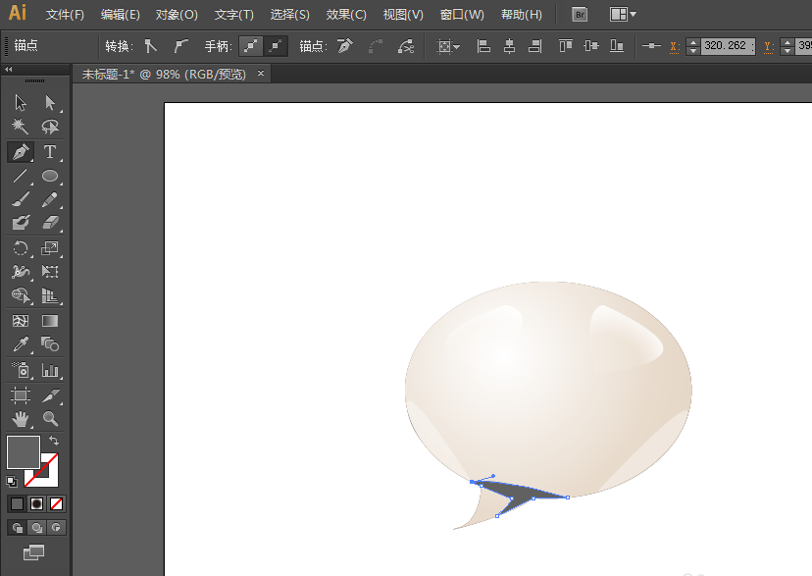
Task: Open the Align To dropdown
Action: tap(448, 47)
